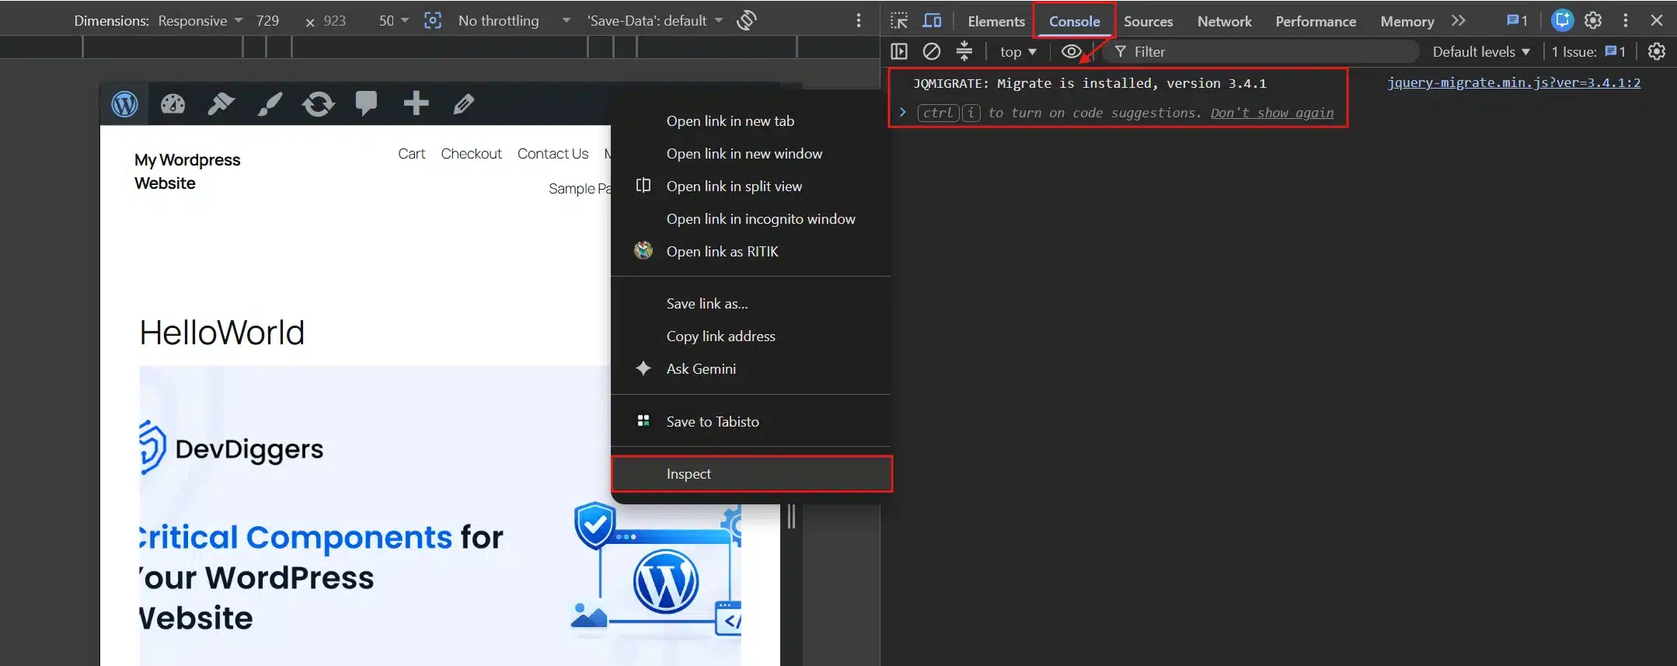The width and height of the screenshot is (1677, 666).
Task: Choose Copy link address
Action: click(751, 336)
